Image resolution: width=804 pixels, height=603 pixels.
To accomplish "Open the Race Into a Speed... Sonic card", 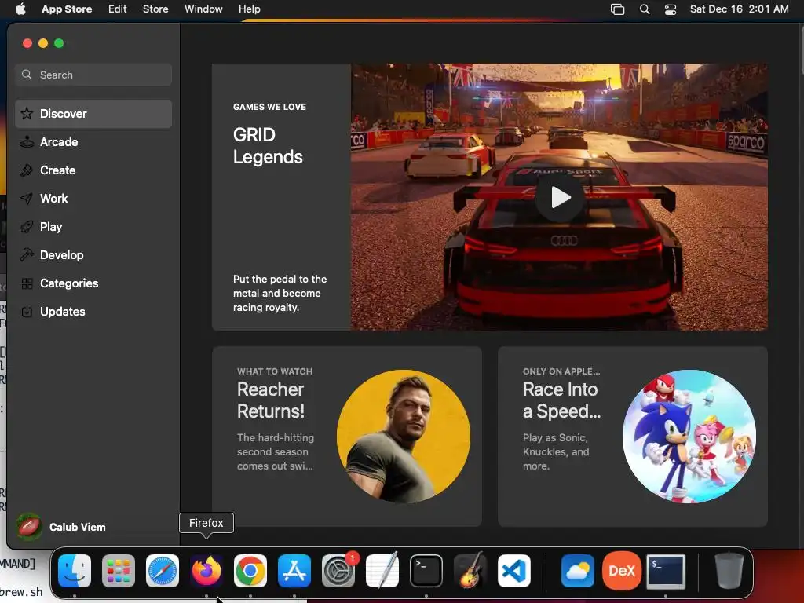I will [x=633, y=437].
